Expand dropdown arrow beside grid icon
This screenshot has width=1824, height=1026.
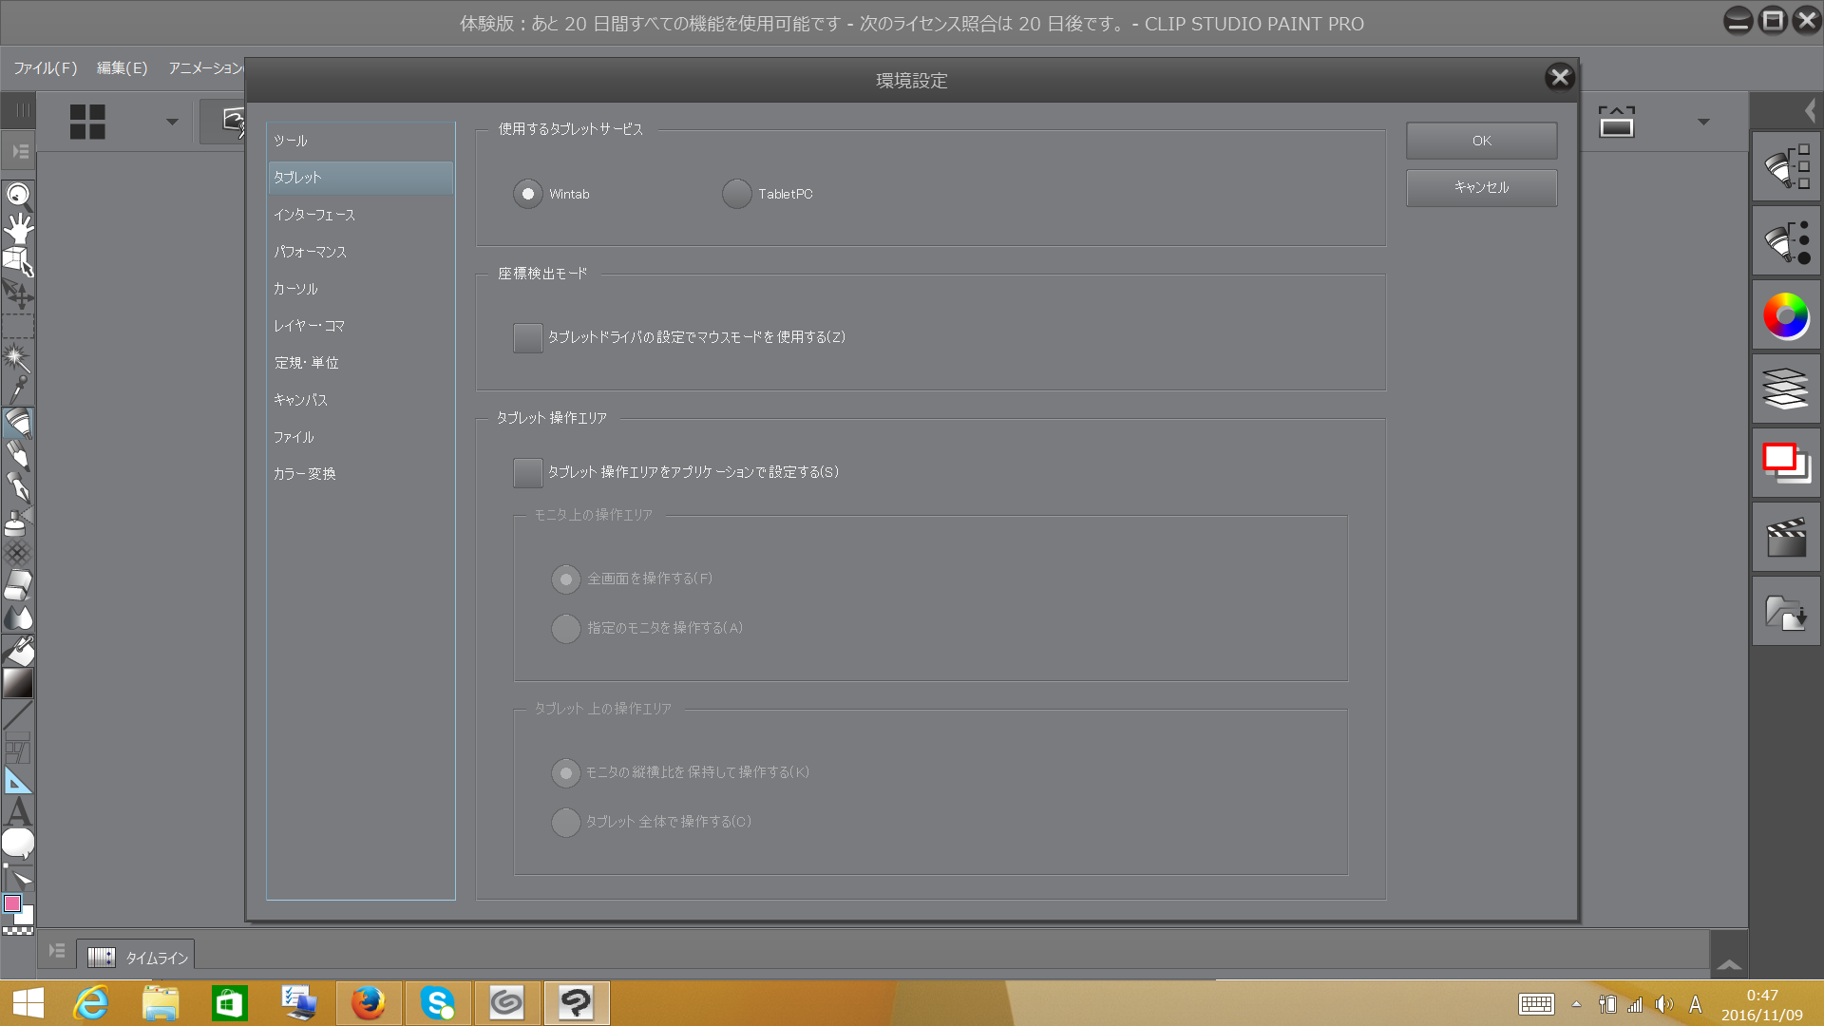pyautogui.click(x=172, y=122)
